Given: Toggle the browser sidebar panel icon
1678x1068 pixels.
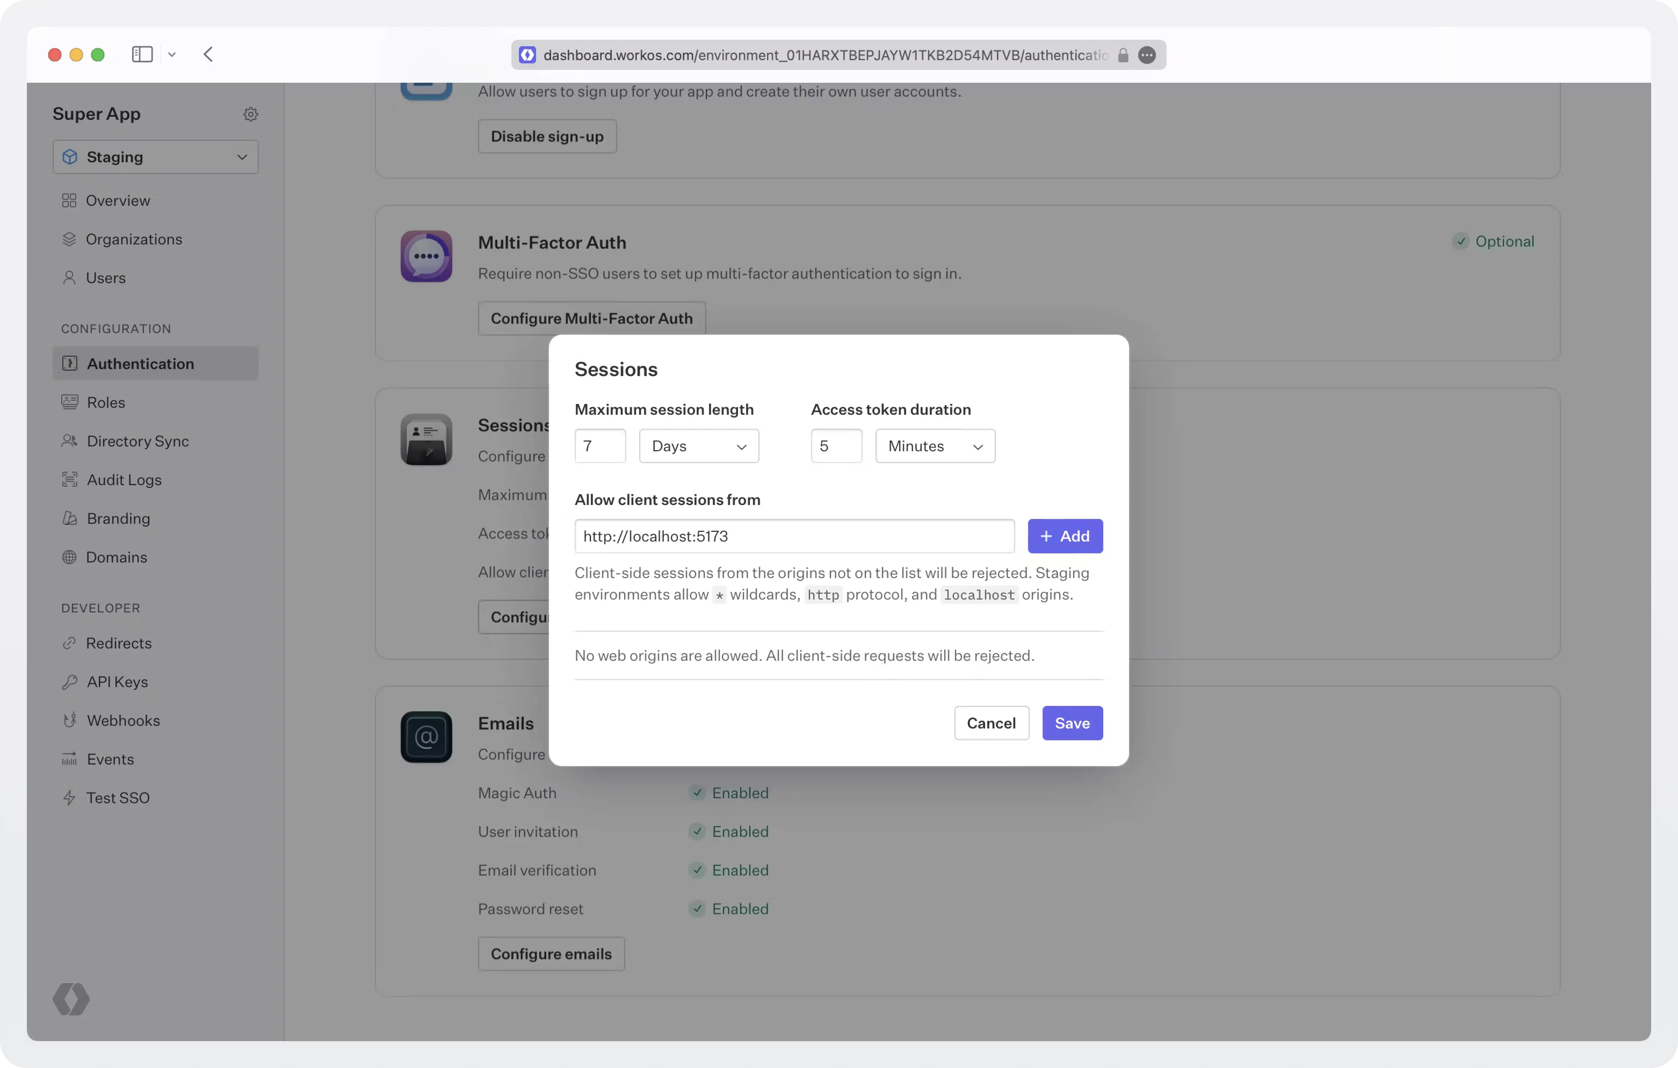Looking at the screenshot, I should click(x=142, y=54).
